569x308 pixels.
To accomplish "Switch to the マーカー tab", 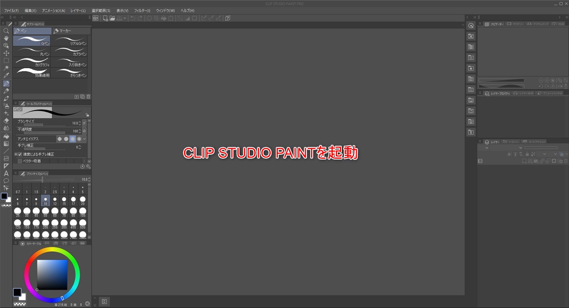I will [x=72, y=31].
